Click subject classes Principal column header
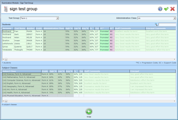This screenshot has width=178, height=120. click(153, 71)
